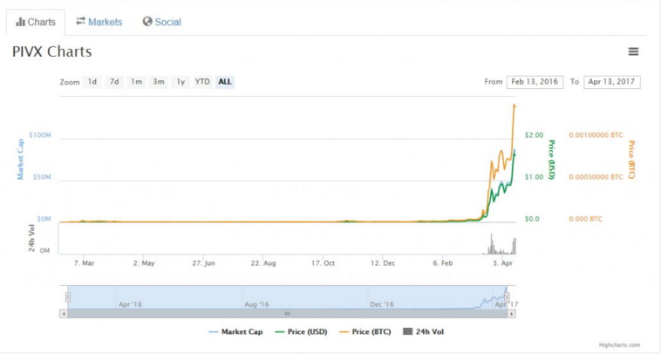Toggle the Price (BTC) legend series
The height and width of the screenshot is (354, 661).
pos(365,331)
